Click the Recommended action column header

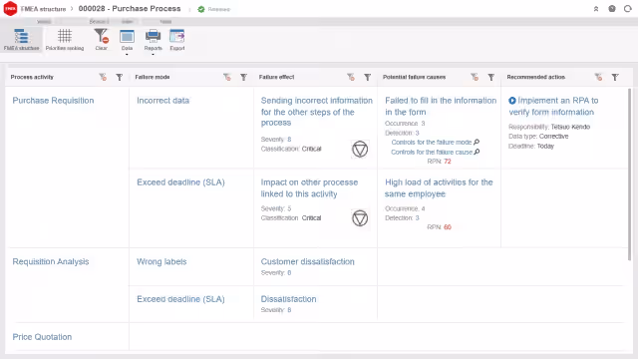coord(535,77)
